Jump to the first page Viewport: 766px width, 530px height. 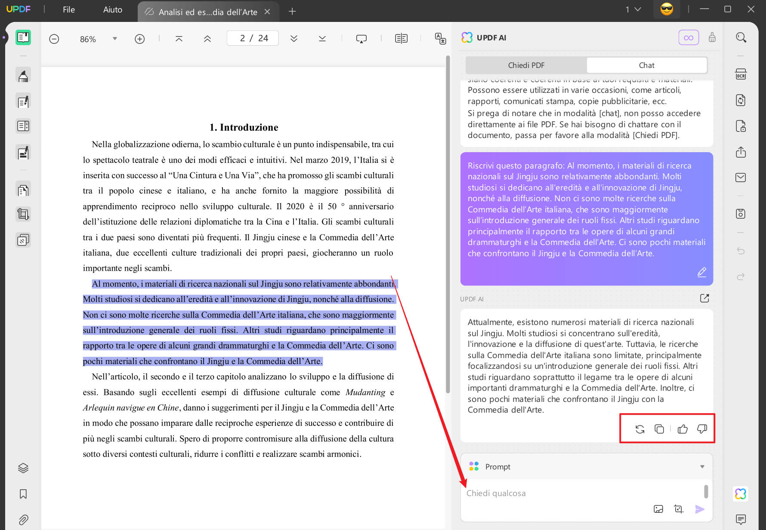(x=179, y=39)
